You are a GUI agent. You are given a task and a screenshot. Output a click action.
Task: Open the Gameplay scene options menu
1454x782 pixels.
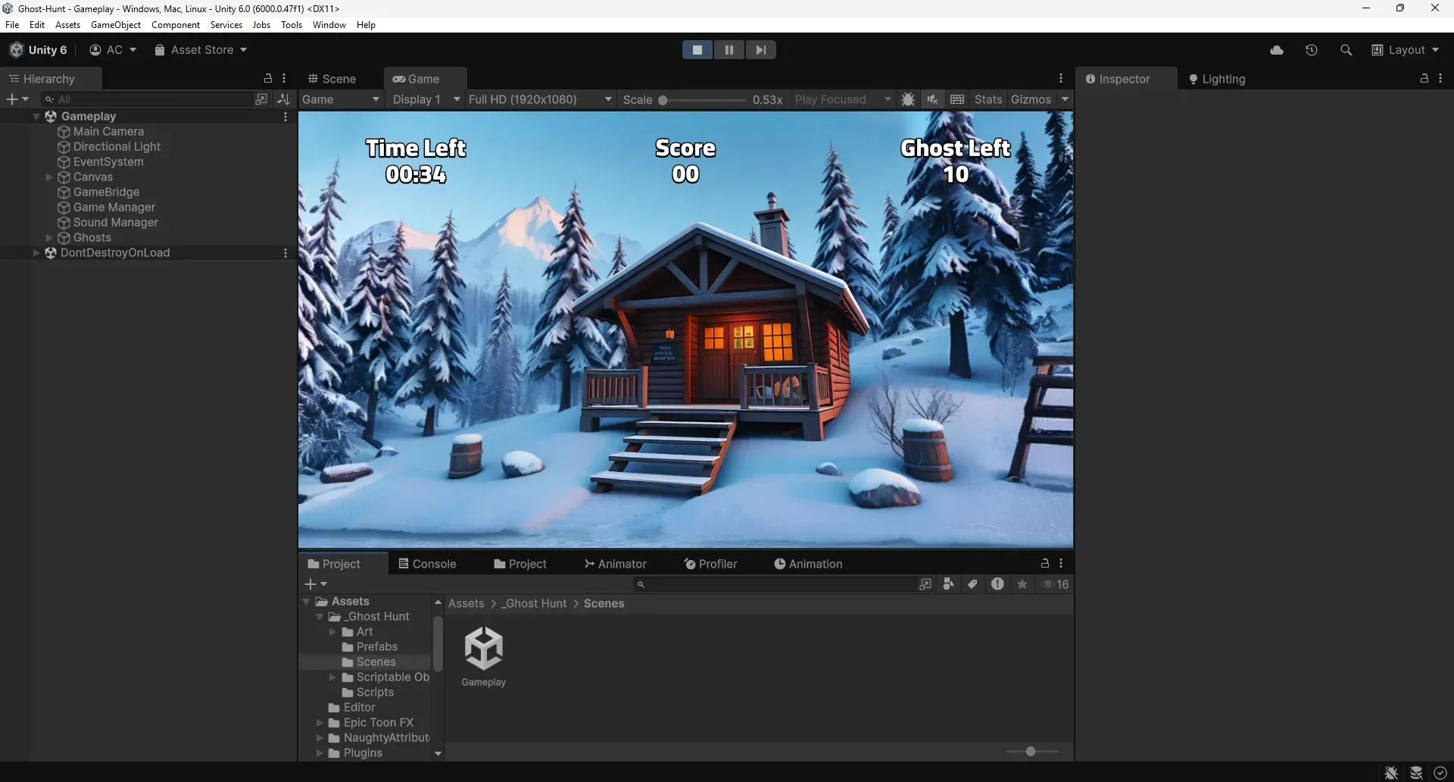pyautogui.click(x=285, y=117)
